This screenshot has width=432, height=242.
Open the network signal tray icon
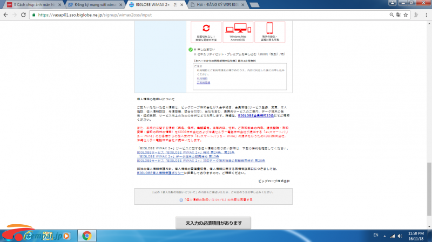pos(393,236)
